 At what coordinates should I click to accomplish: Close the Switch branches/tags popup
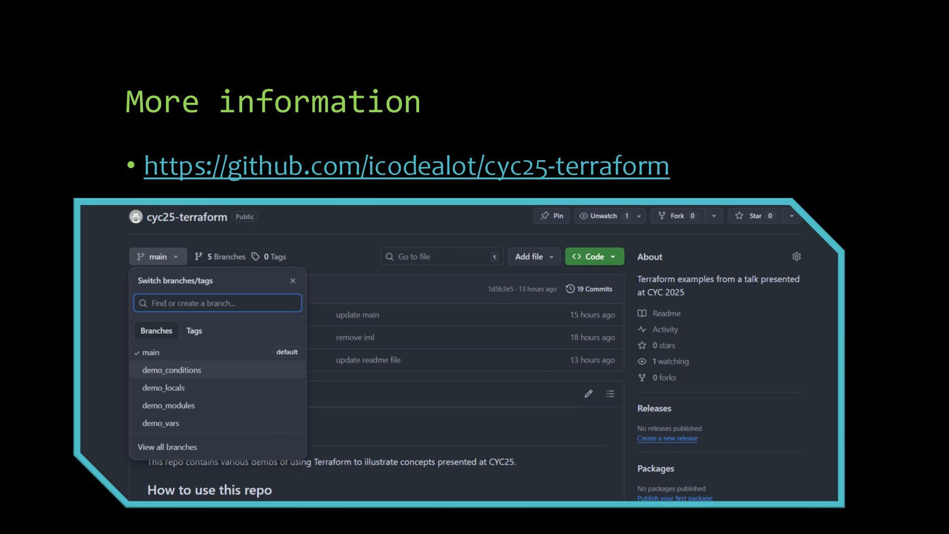pos(293,281)
